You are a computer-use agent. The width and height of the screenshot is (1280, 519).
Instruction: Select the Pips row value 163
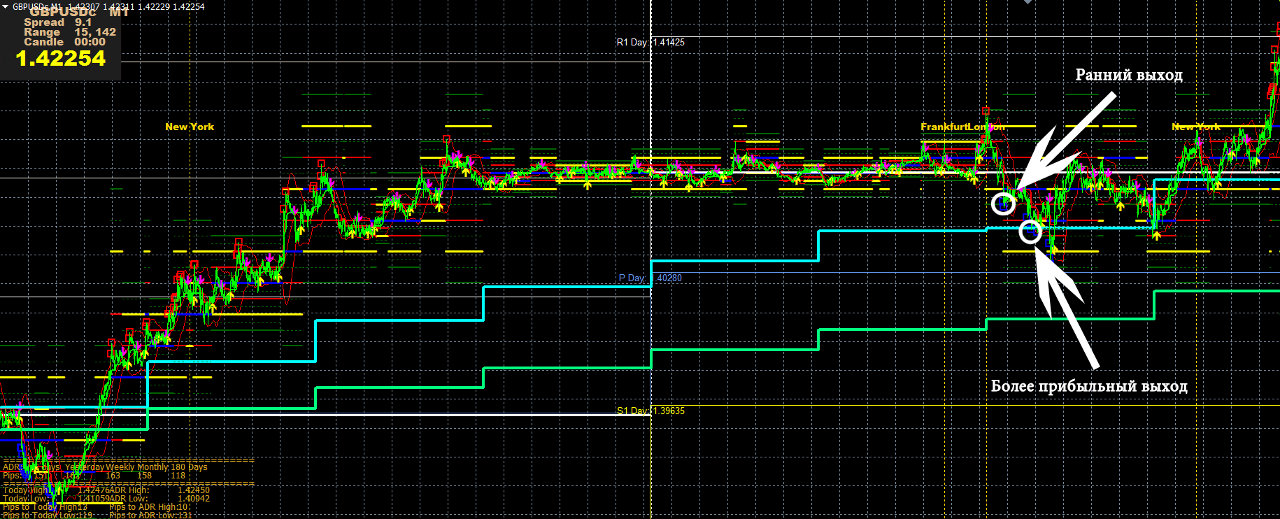tap(113, 476)
